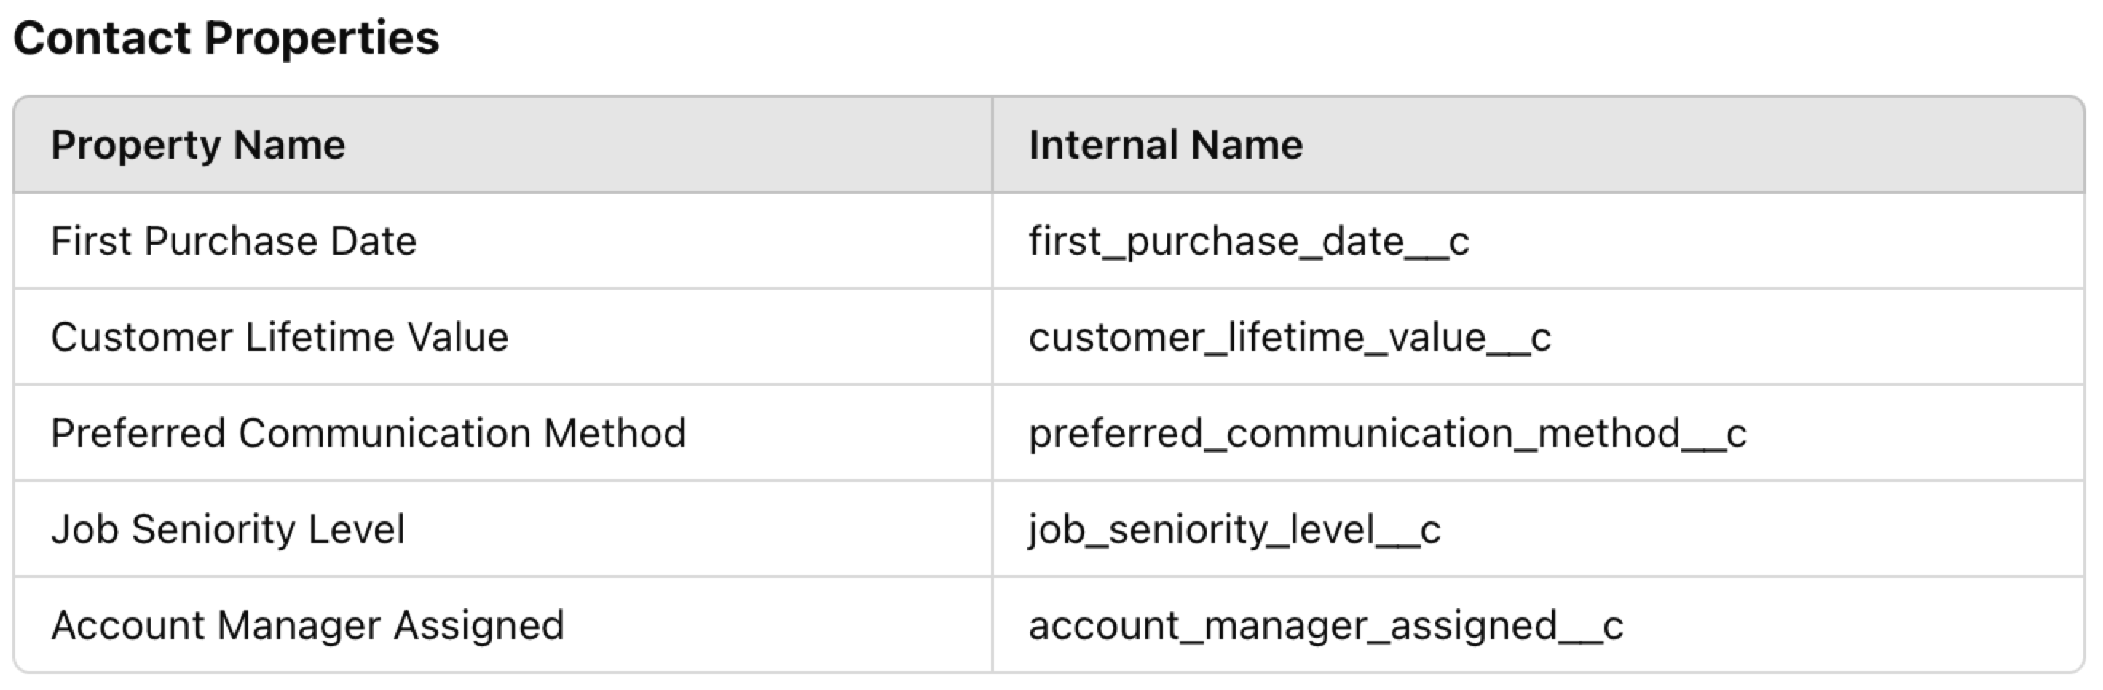Select the Internal Name column header
The width and height of the screenshot is (2103, 690).
tap(1165, 145)
